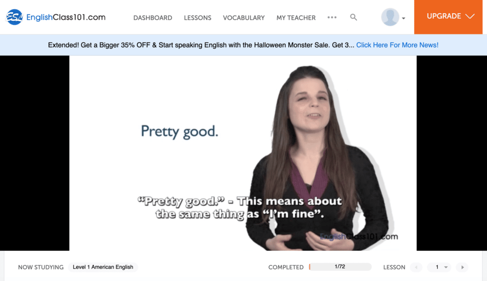Open the DASHBOARD menu item
The height and width of the screenshot is (281, 487).
pyautogui.click(x=153, y=18)
